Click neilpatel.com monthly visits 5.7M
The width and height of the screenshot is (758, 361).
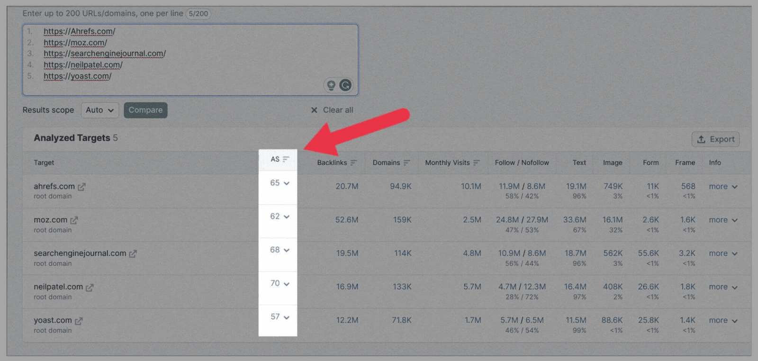tap(472, 287)
